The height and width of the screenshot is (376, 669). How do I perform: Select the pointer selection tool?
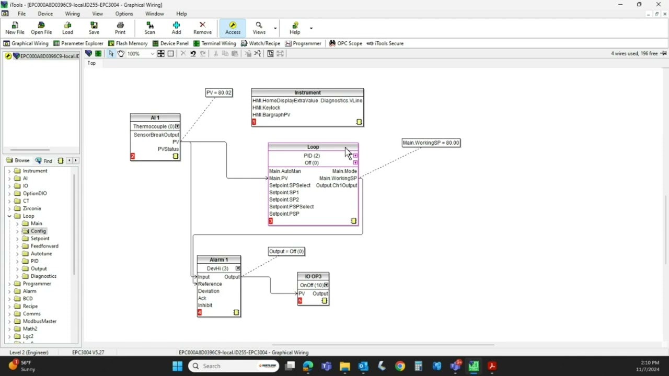tap(111, 53)
